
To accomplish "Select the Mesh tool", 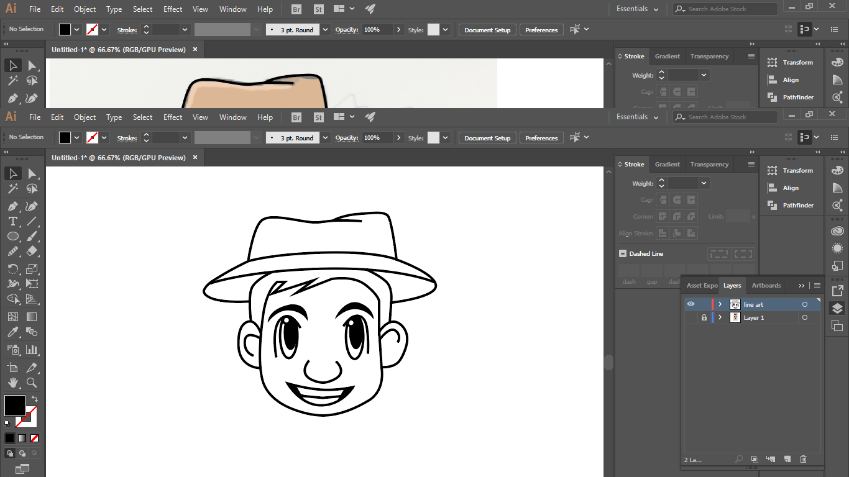I will [12, 317].
